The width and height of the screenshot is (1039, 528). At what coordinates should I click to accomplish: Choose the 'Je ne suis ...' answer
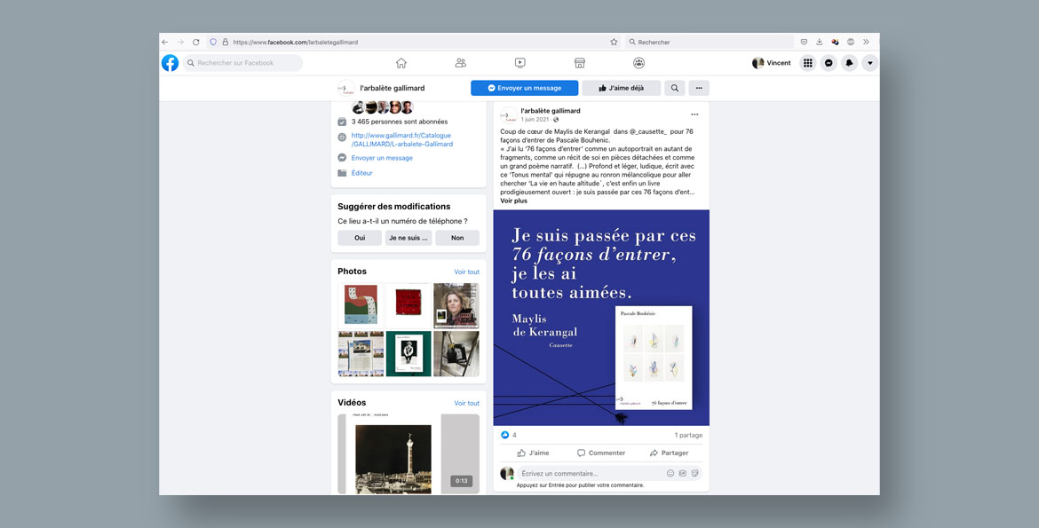click(408, 238)
